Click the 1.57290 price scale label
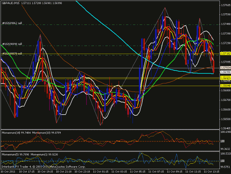The image size is (231, 174). (x=226, y=43)
